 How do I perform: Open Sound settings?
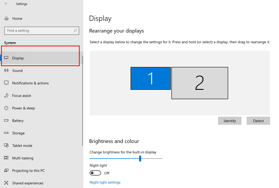pos(42,71)
